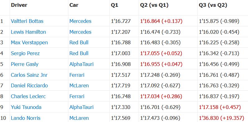The height and width of the screenshot is (122, 248).
Task: Open the Max Verstappen driver link
Action: point(29,42)
